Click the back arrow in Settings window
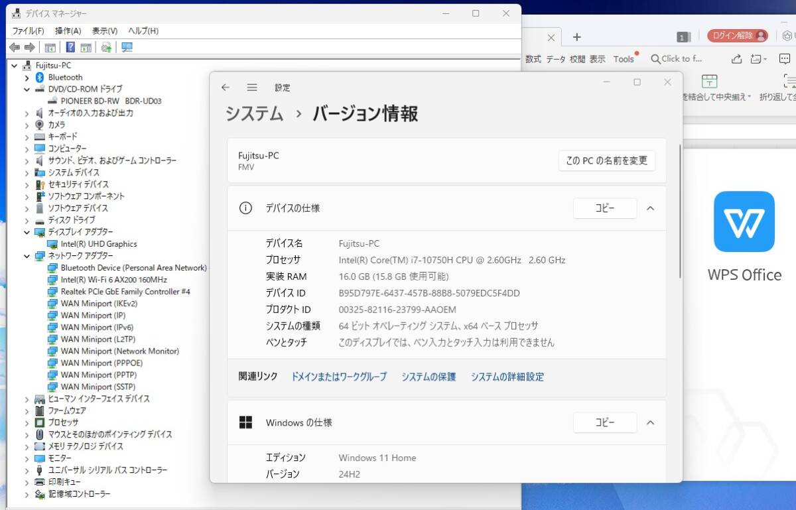Image resolution: width=796 pixels, height=510 pixels. (x=226, y=88)
